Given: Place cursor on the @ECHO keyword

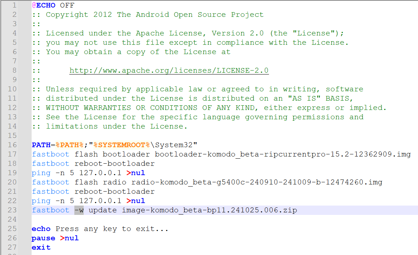Looking at the screenshot, I should pos(43,5).
